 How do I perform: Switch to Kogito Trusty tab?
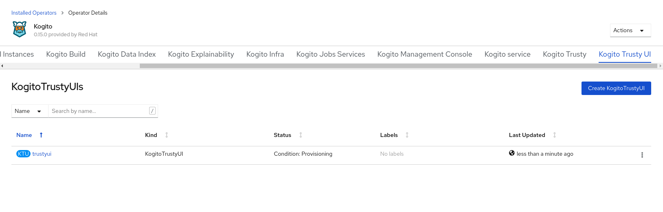point(564,54)
